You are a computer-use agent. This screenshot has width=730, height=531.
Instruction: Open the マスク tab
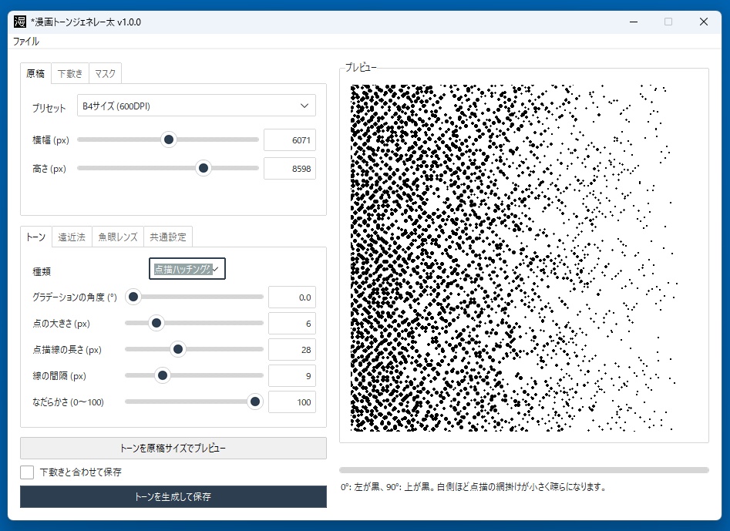[x=105, y=73]
